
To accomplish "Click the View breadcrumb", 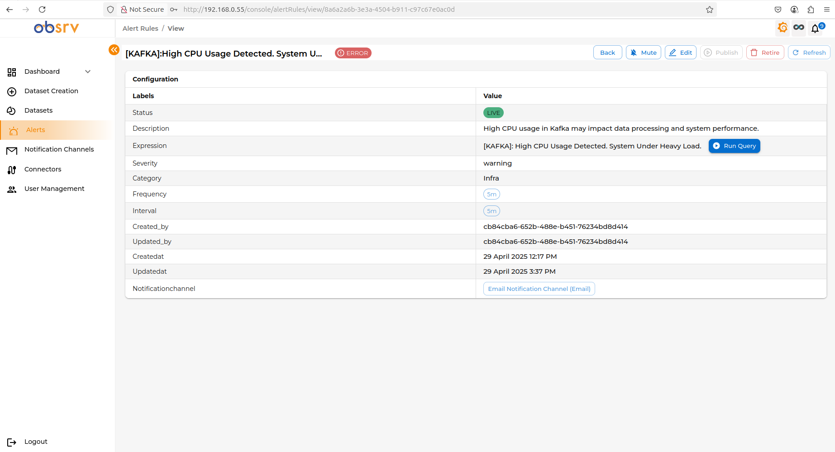I will (x=176, y=29).
